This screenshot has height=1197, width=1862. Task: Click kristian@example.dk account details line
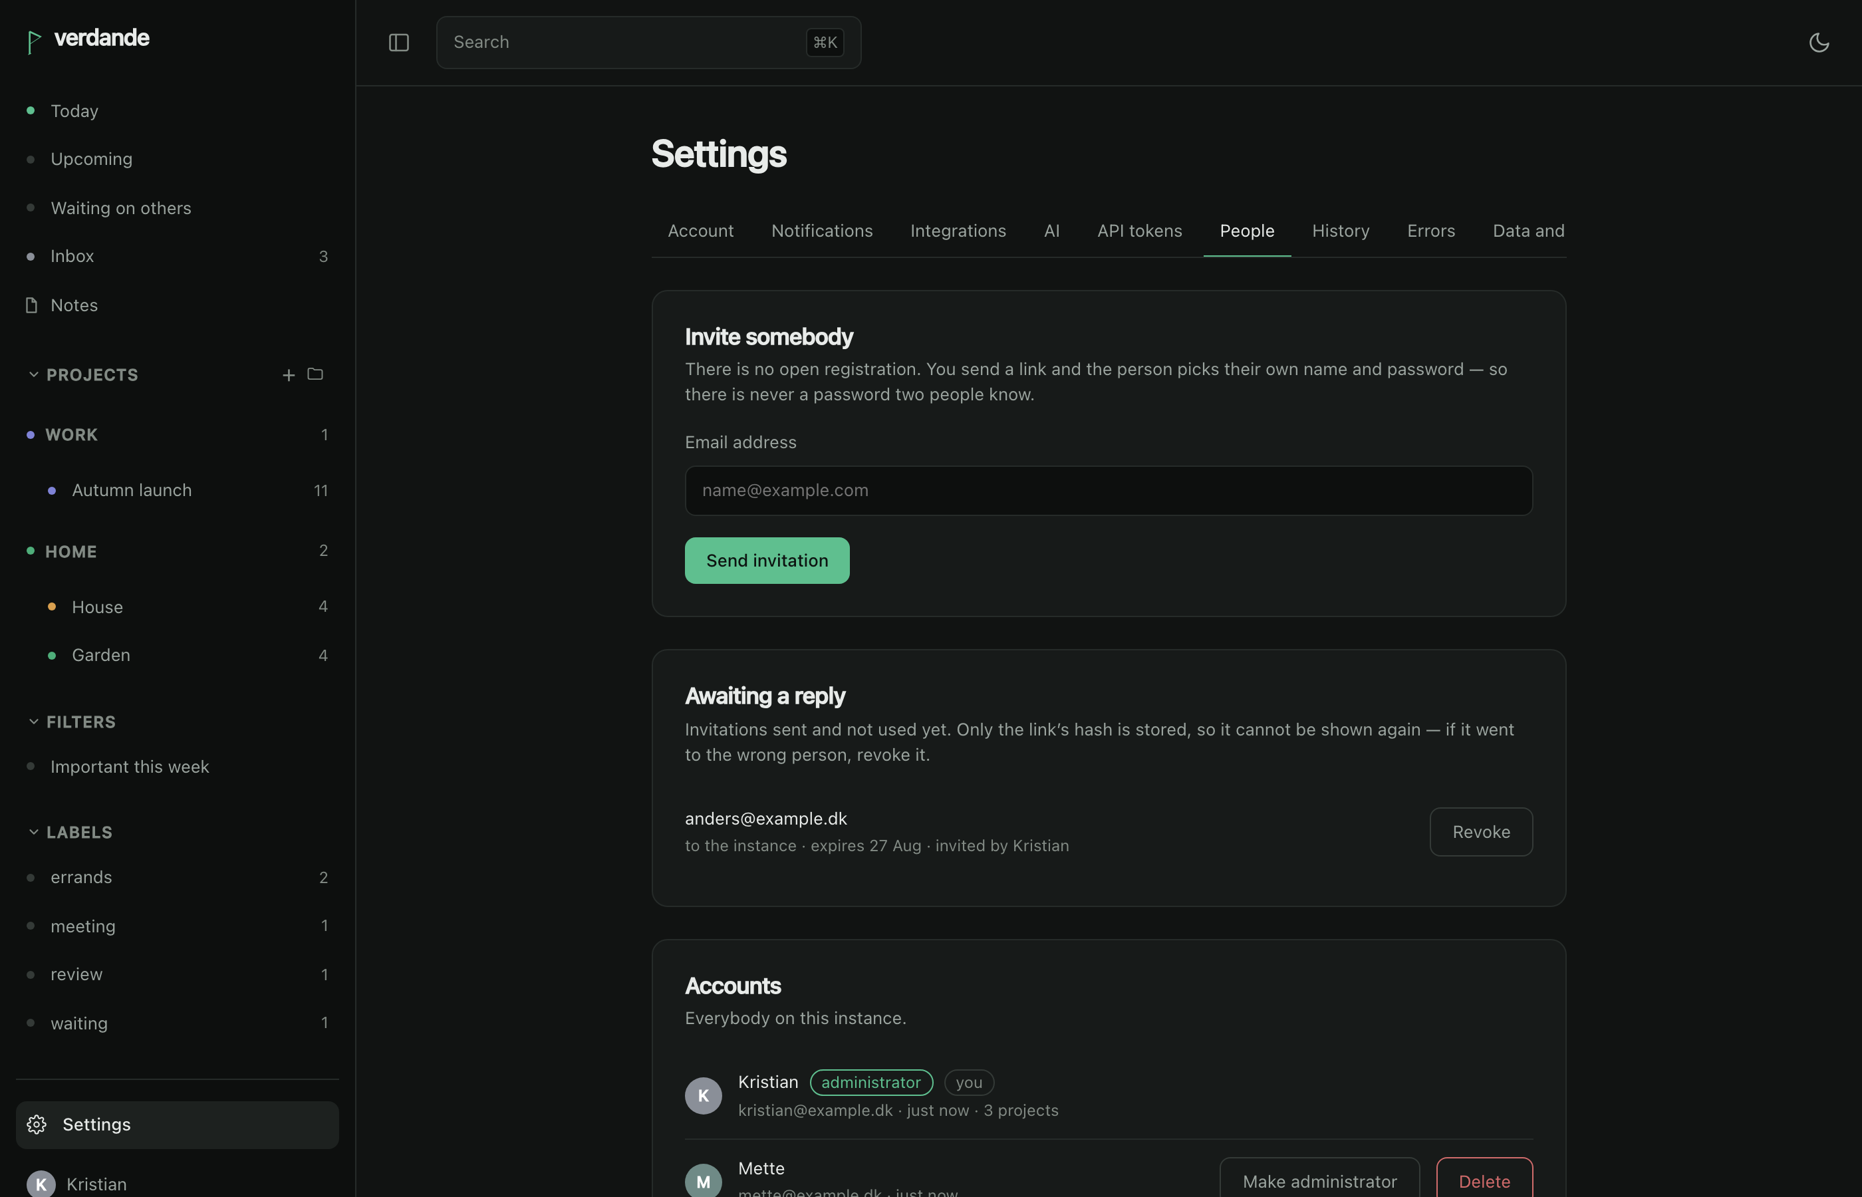coord(898,1111)
